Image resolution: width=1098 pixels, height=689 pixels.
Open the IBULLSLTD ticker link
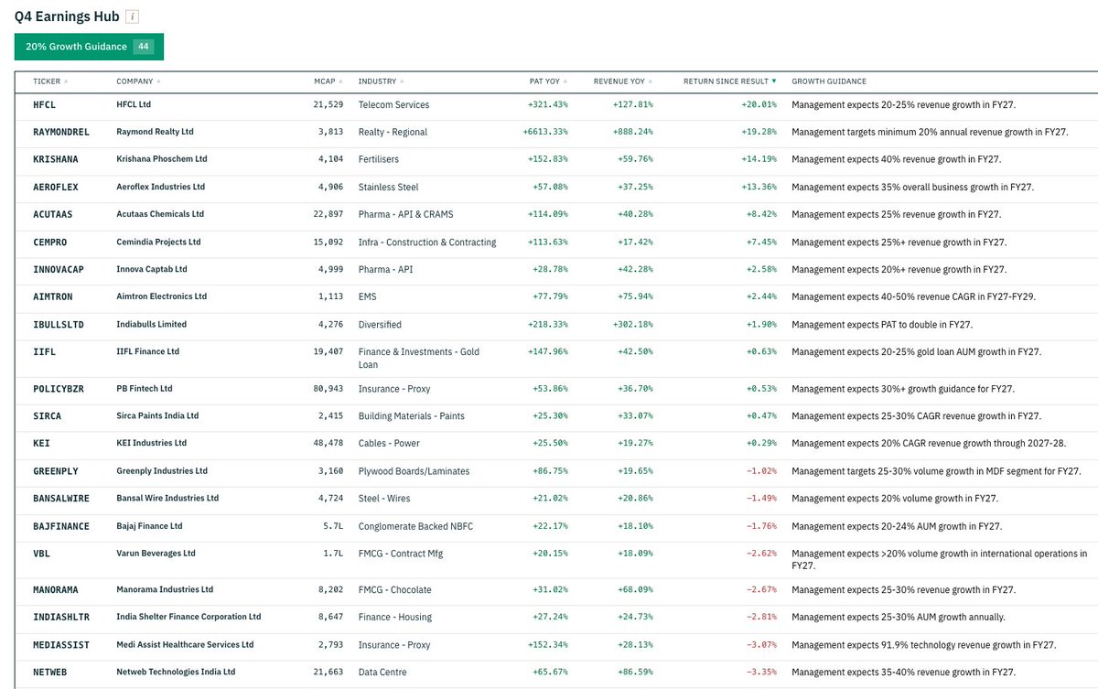(59, 325)
